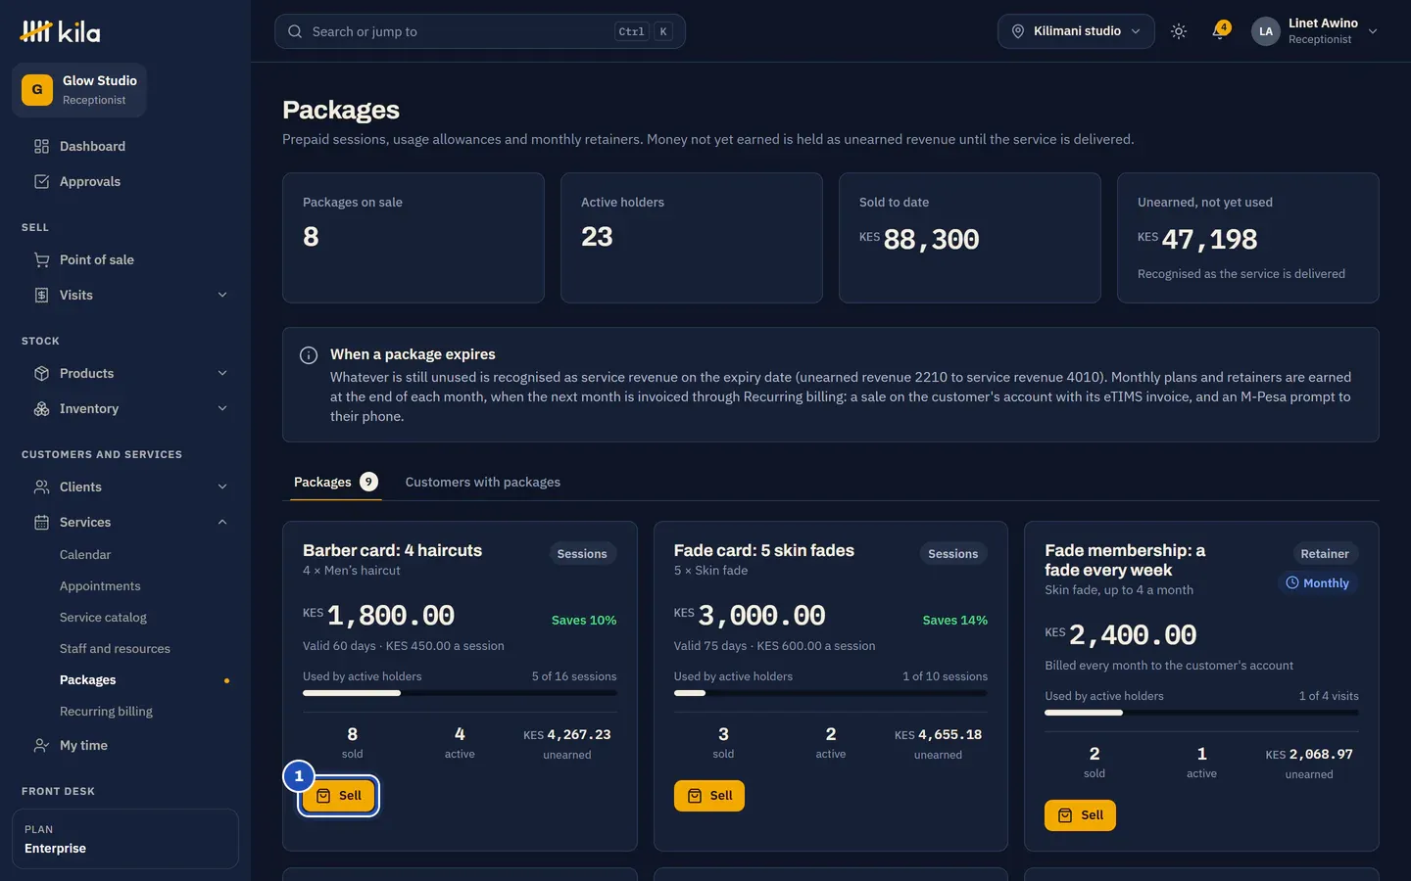Viewport: 1411px width, 881px height.
Task: Click the Monthly badge on Fade membership
Action: pyautogui.click(x=1317, y=582)
